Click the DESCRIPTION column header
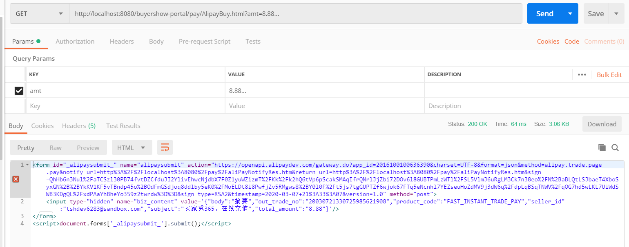 click(444, 75)
